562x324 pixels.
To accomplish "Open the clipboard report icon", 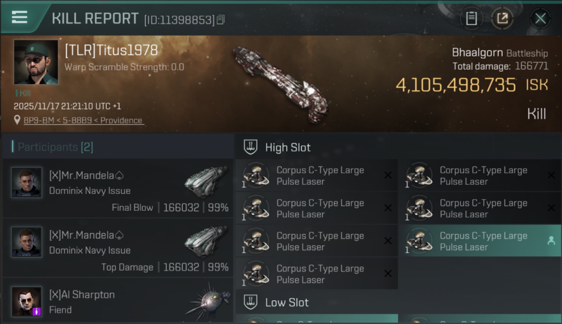I will pyautogui.click(x=471, y=19).
